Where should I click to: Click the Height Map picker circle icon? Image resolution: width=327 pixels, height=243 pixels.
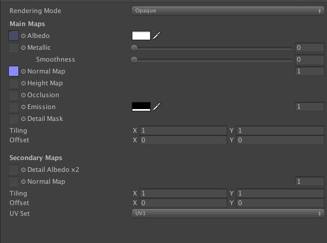click(23, 84)
